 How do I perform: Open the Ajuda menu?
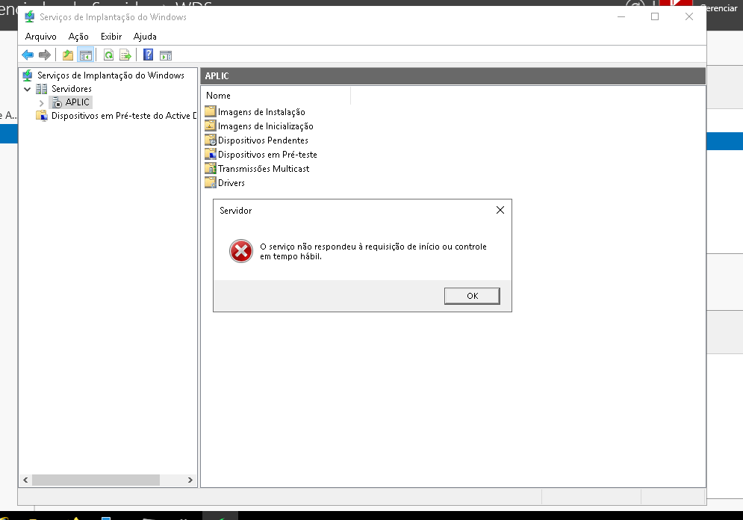145,37
